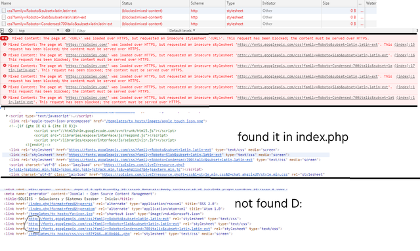Click the file icon of css?family=Roboto&subset request
This screenshot has height=251, width=420.
(x=4, y=10)
